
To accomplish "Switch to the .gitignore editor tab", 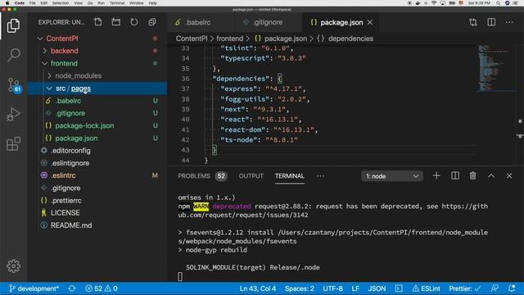I will (x=268, y=22).
